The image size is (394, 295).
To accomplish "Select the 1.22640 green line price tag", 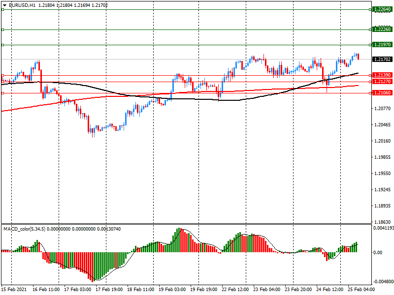I will pos(382,9).
